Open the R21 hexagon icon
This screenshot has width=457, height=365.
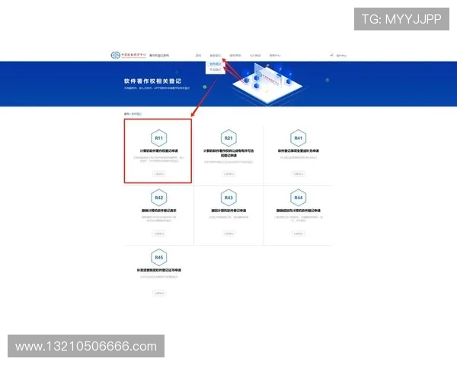pyautogui.click(x=228, y=138)
